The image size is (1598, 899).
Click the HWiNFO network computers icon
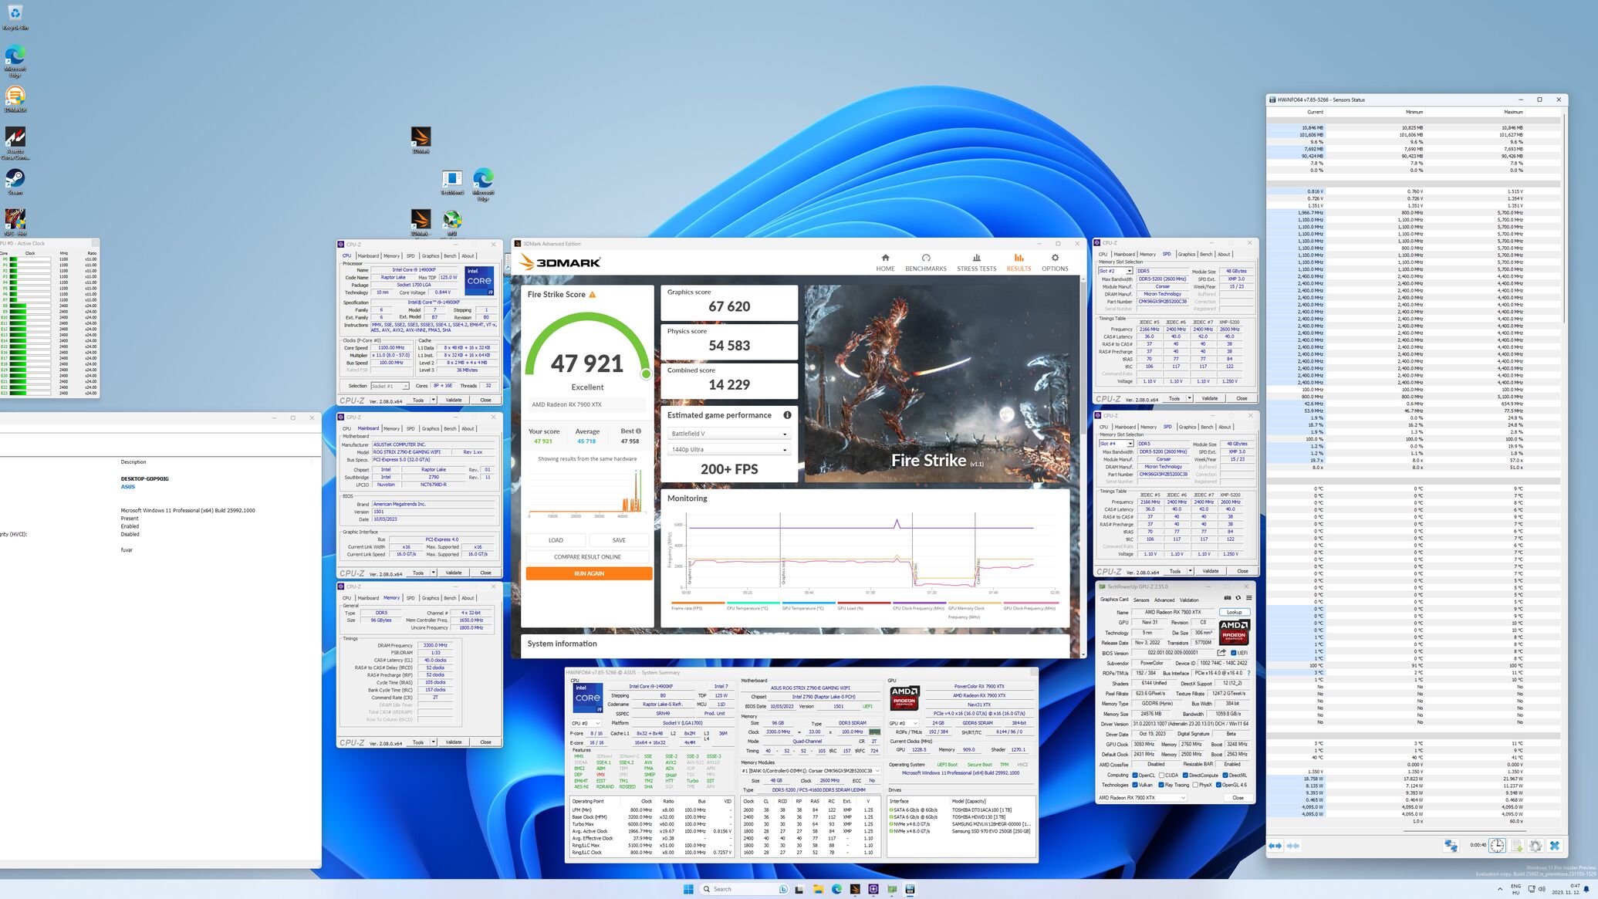1451,846
